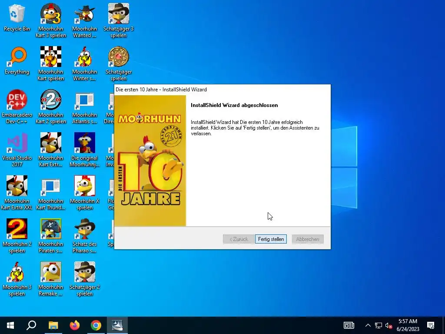Select the Moorhuhn Kart spielen shortcut
Screen dimensions: 445x334
pyautogui.click(x=50, y=63)
